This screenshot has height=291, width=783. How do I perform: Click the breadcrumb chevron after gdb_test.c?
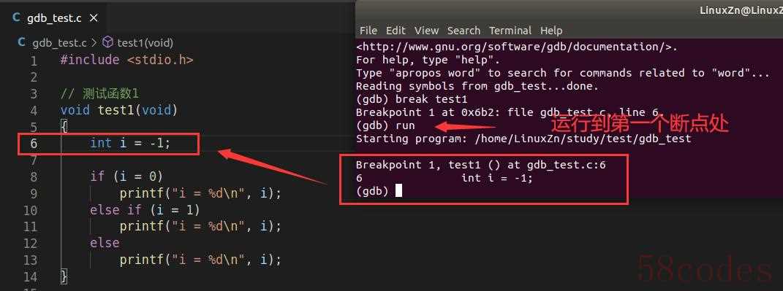(x=94, y=43)
